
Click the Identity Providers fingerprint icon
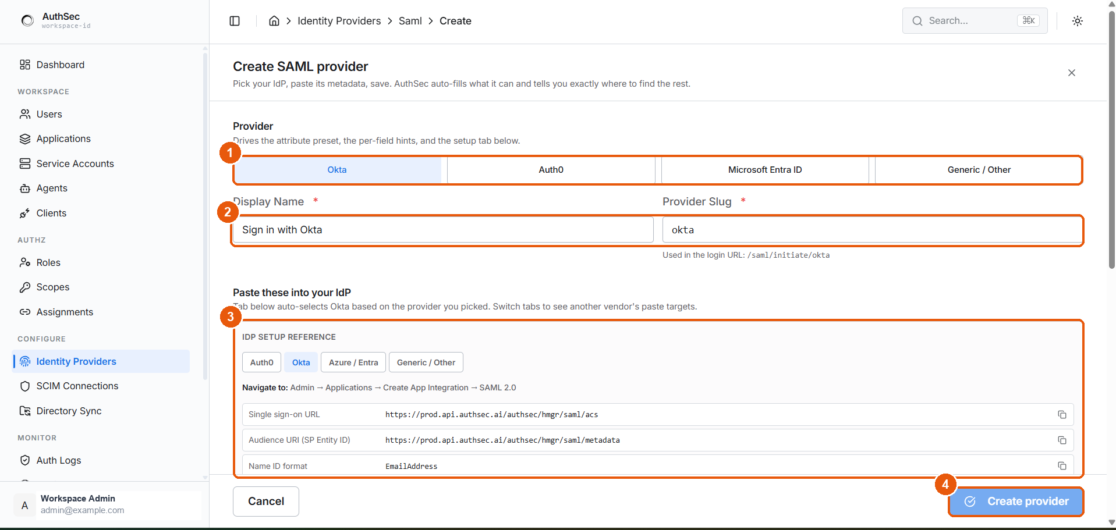click(25, 361)
